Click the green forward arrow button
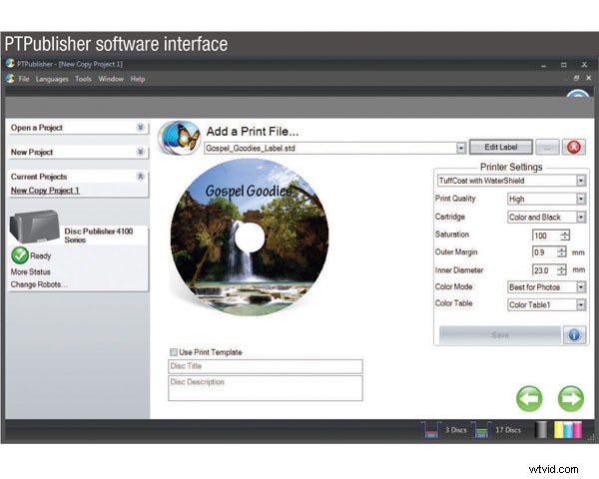This screenshot has width=599, height=479. tap(571, 398)
